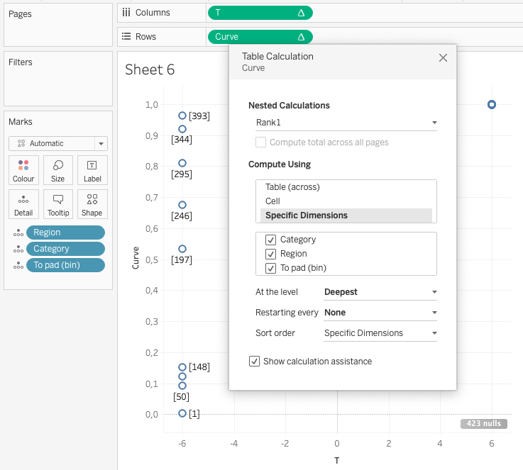Open the Restarting every dropdown
Screen dimensions: 523x470
(x=380, y=312)
